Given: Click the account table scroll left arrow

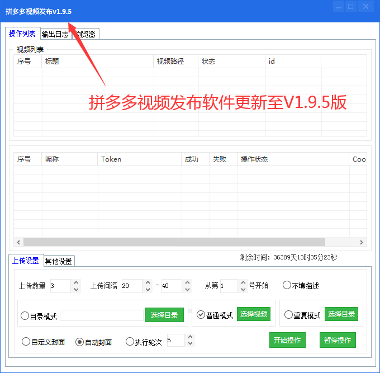Looking at the screenshot, I should click(x=18, y=242).
